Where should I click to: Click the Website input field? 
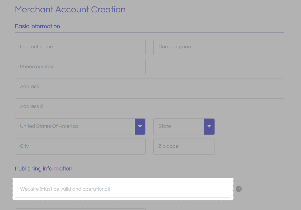(x=122, y=189)
